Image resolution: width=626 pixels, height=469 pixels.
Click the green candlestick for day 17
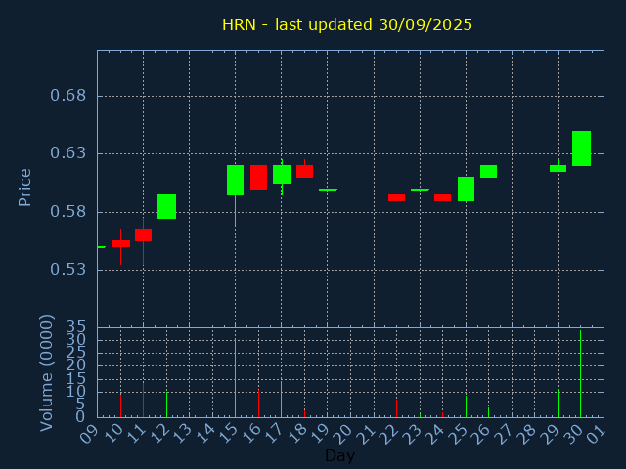click(282, 174)
